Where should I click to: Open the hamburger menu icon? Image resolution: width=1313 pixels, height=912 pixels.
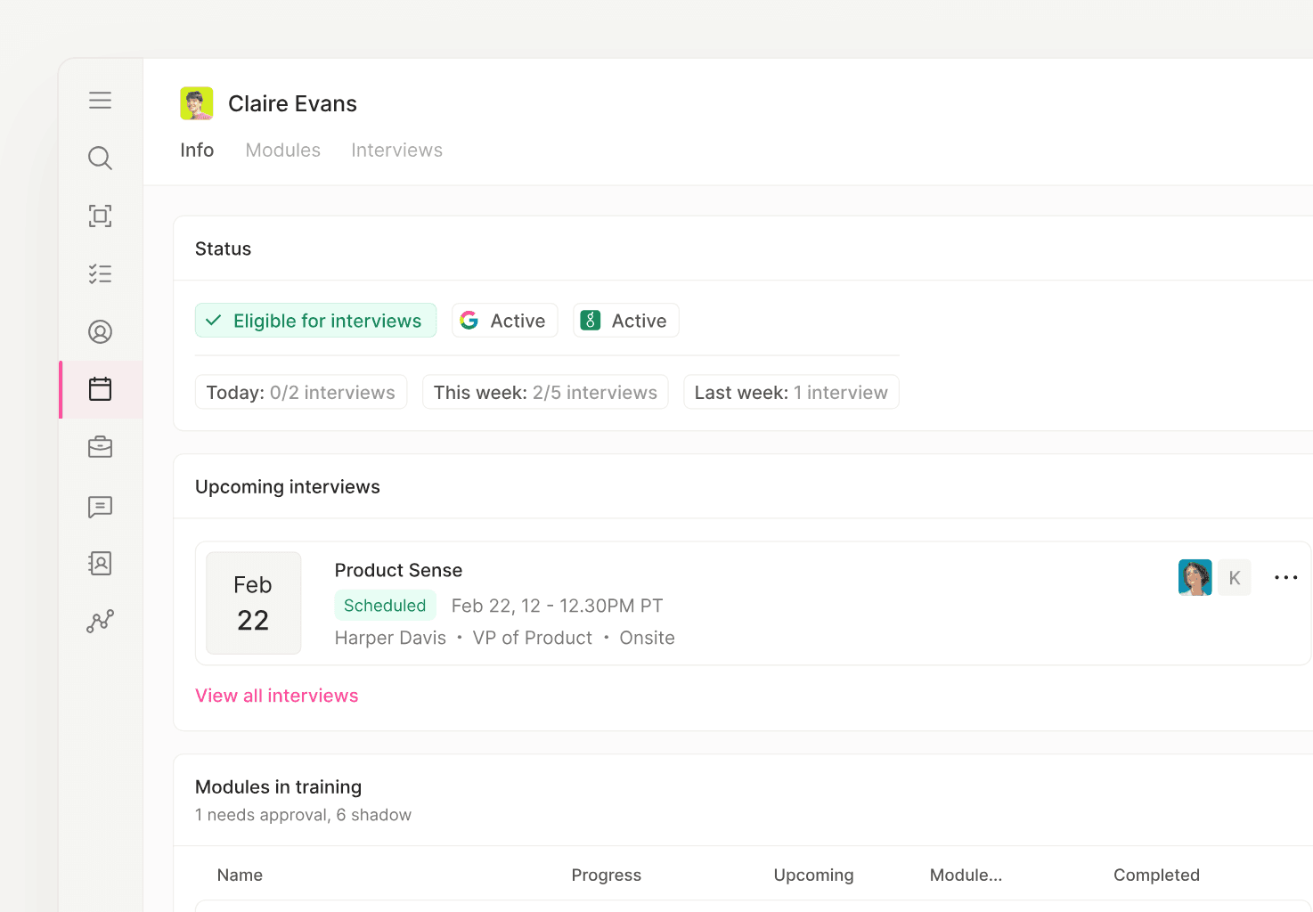point(100,100)
